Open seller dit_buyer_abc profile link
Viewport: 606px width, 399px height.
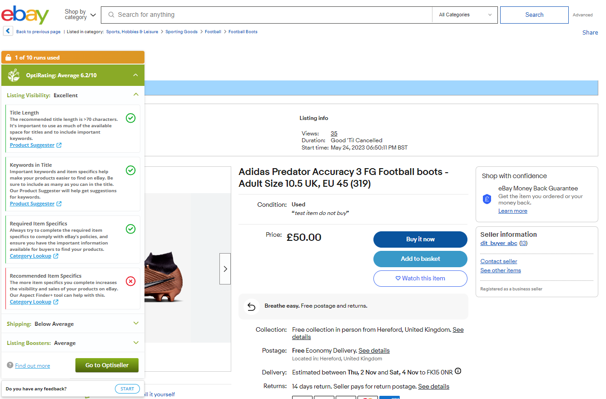pos(499,243)
